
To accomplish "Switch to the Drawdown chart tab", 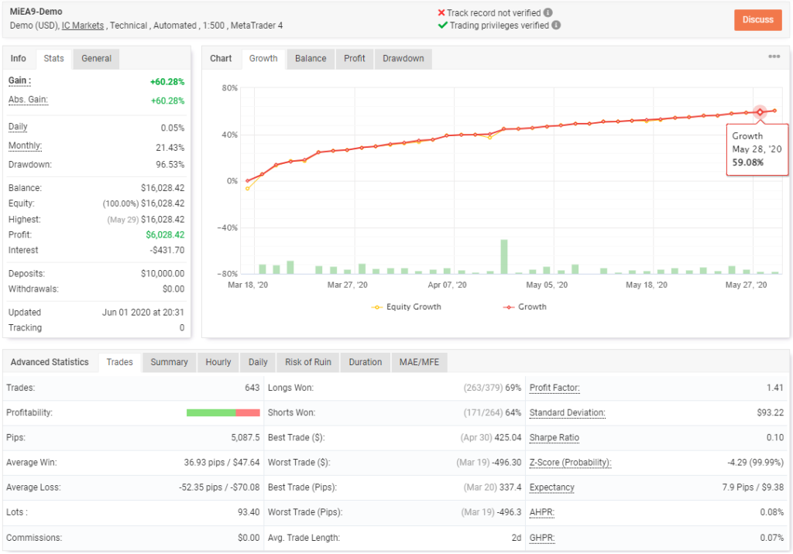I will point(403,59).
